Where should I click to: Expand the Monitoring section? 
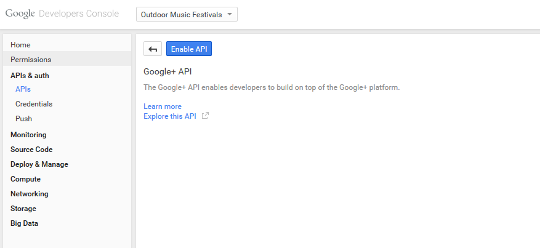28,135
